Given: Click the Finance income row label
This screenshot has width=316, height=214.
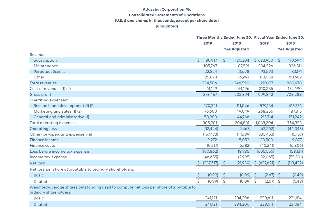Looking at the screenshot, I should click(44, 140).
